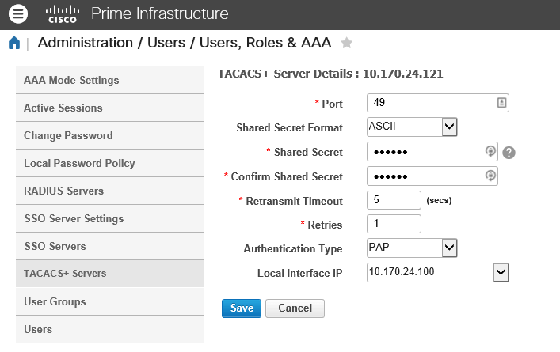Viewport: 560px width, 352px height.
Task: Click the Retries input field
Action: 394,224
